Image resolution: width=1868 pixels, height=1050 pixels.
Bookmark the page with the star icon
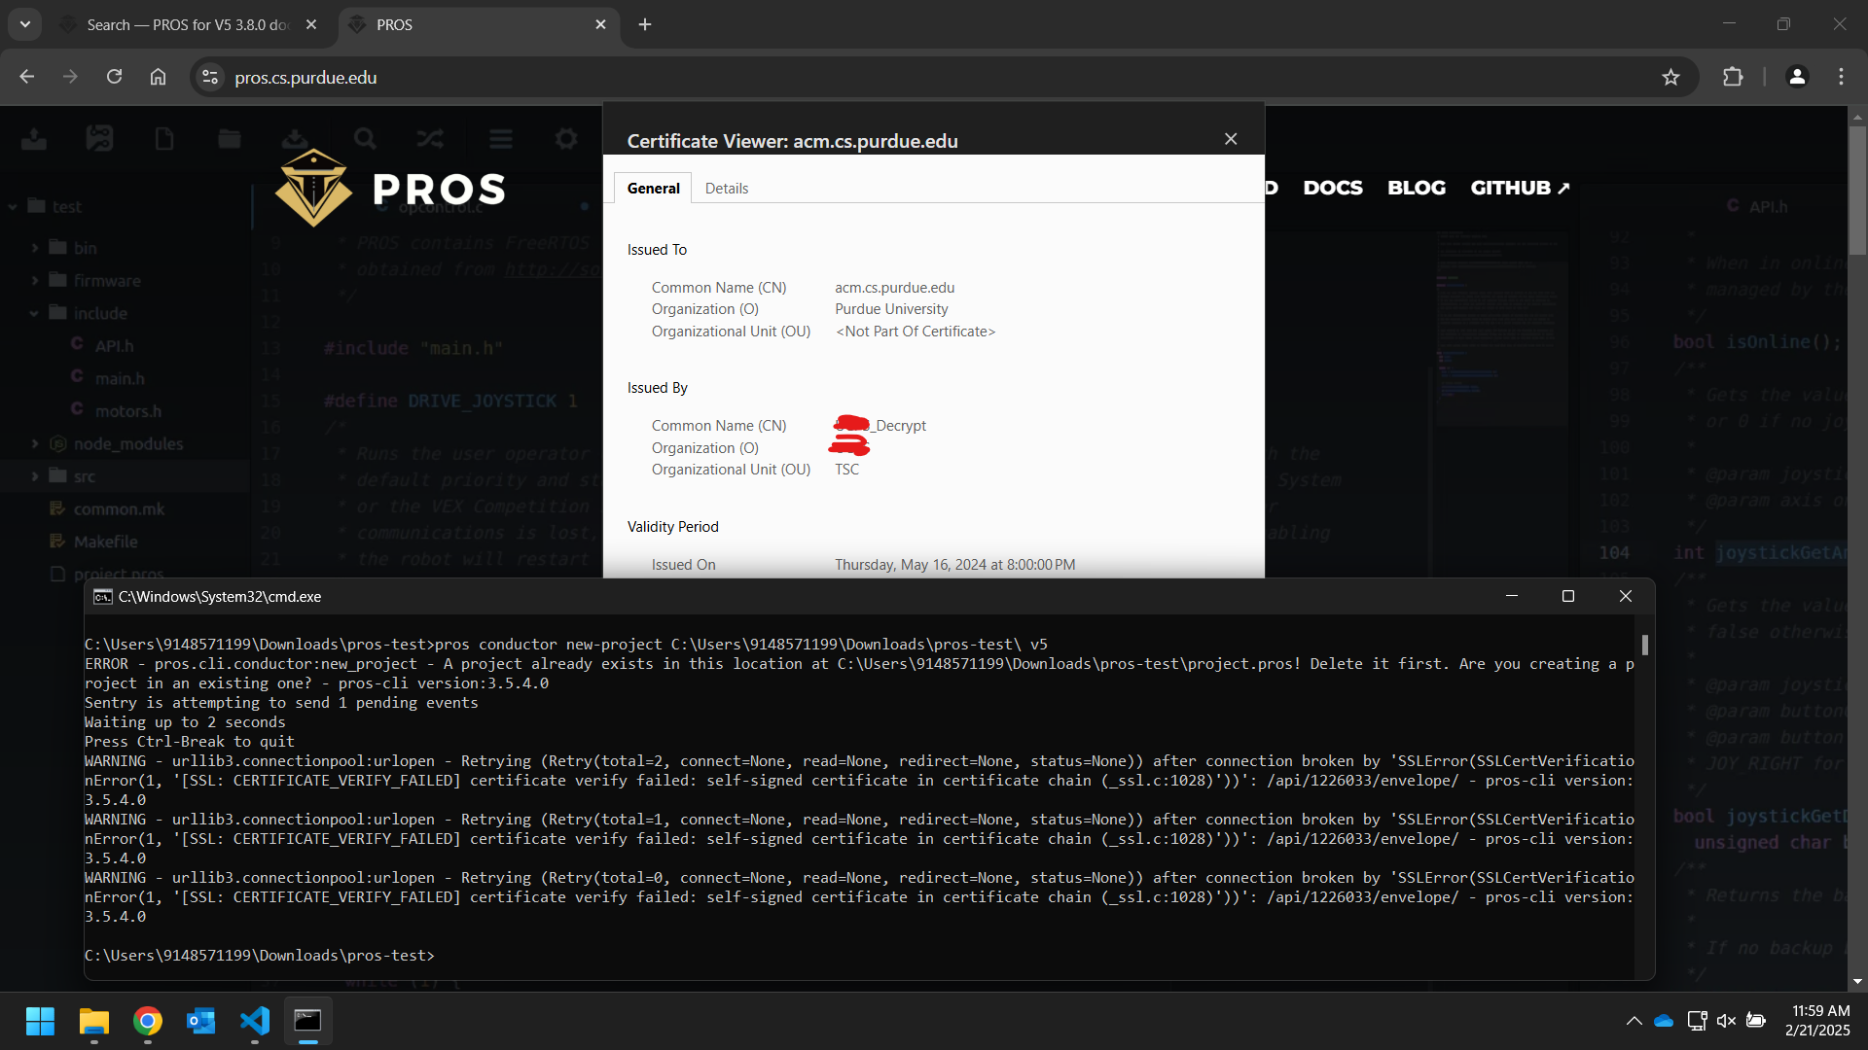pyautogui.click(x=1671, y=77)
